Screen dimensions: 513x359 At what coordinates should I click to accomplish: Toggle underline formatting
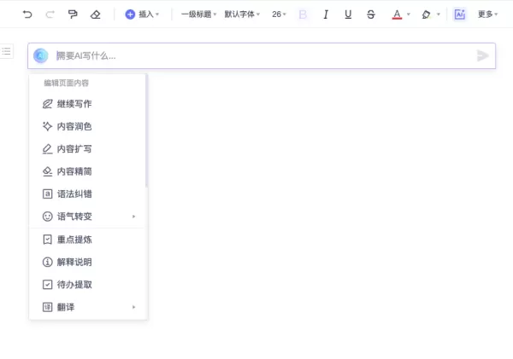coord(348,14)
